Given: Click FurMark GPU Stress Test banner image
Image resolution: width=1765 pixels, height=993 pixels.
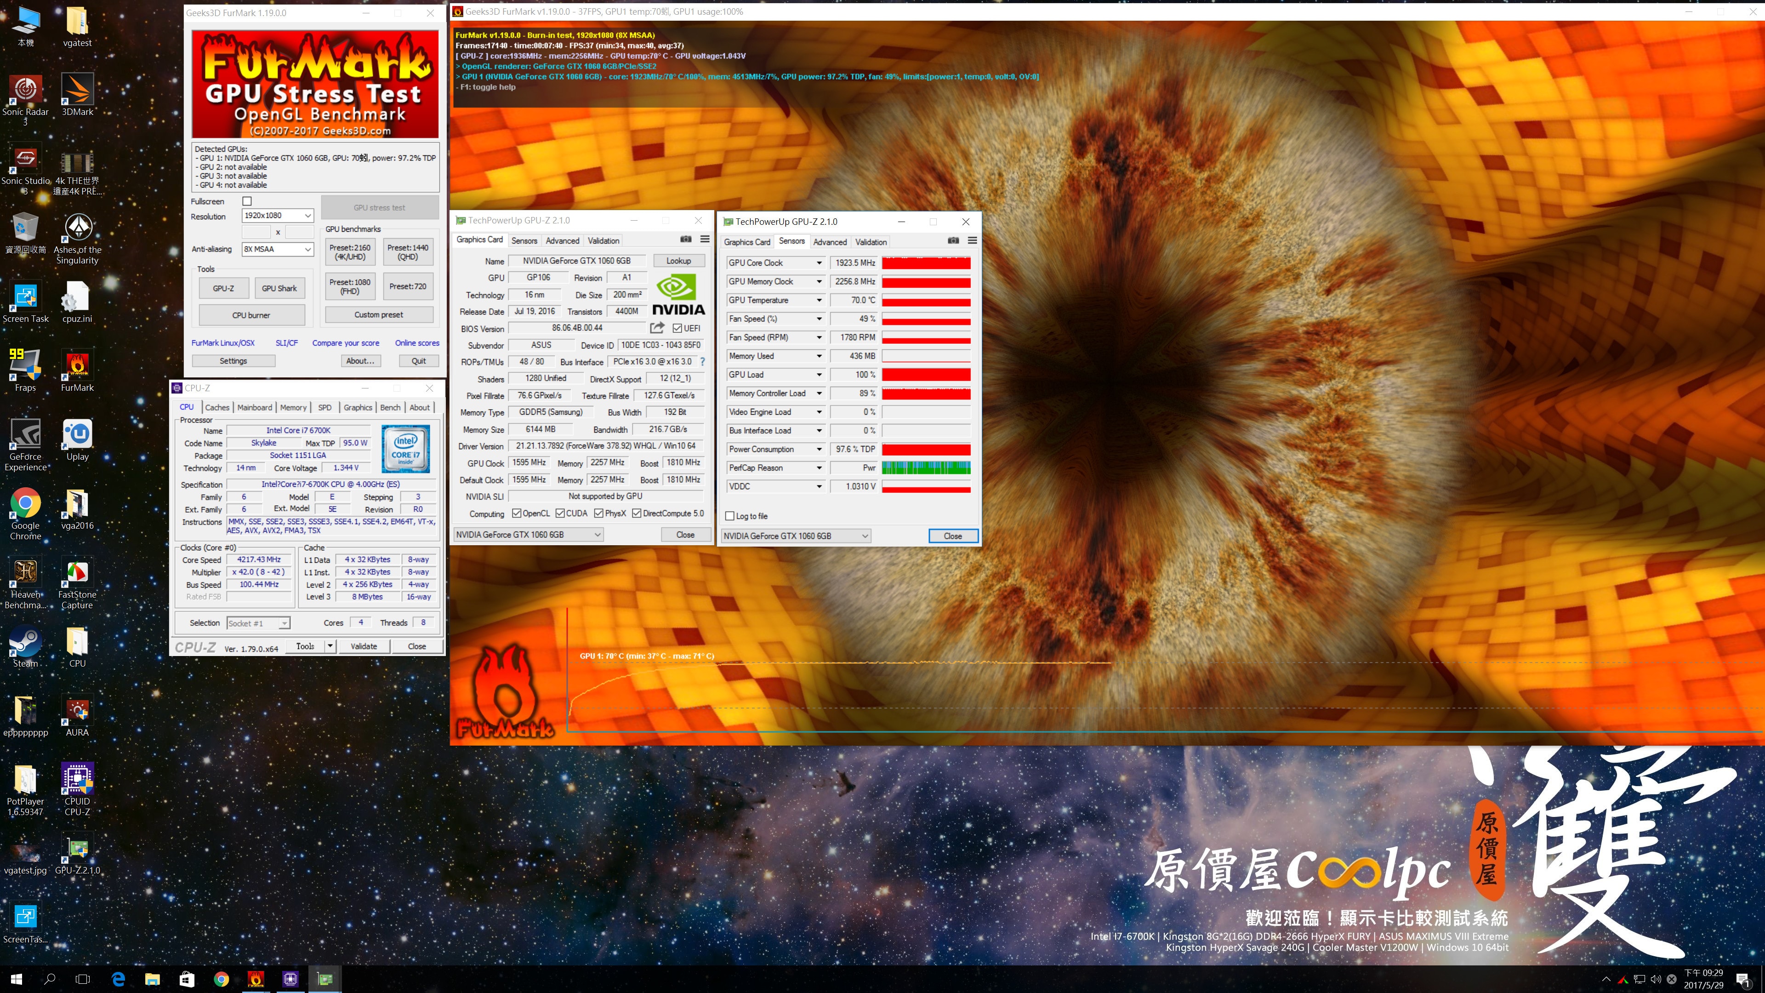Looking at the screenshot, I should [315, 84].
